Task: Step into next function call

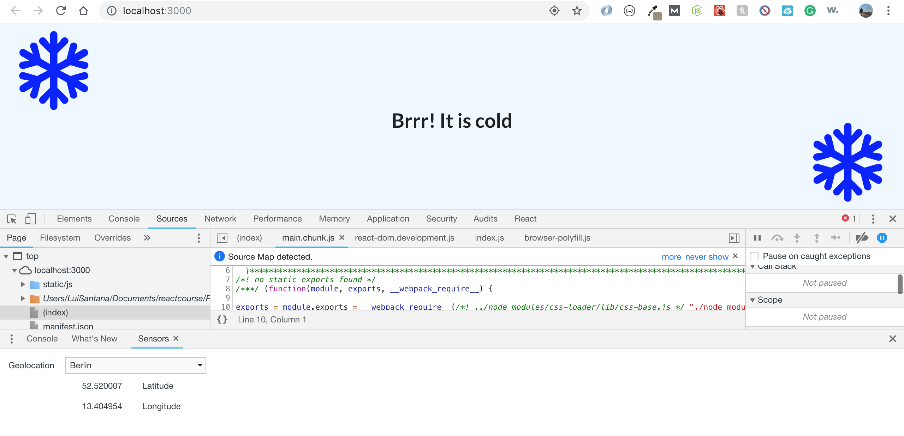Action: (x=797, y=238)
